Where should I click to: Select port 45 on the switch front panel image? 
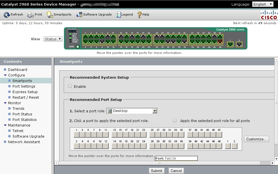(215, 37)
